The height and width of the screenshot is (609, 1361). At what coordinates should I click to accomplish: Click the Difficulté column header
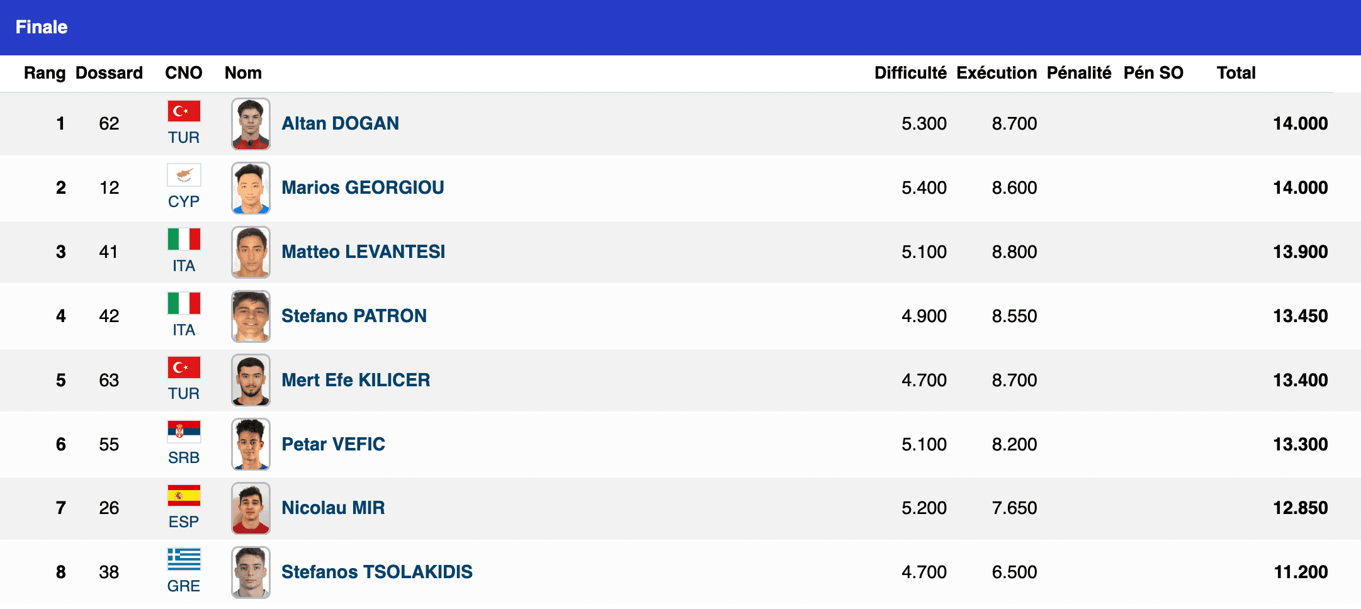pyautogui.click(x=910, y=73)
